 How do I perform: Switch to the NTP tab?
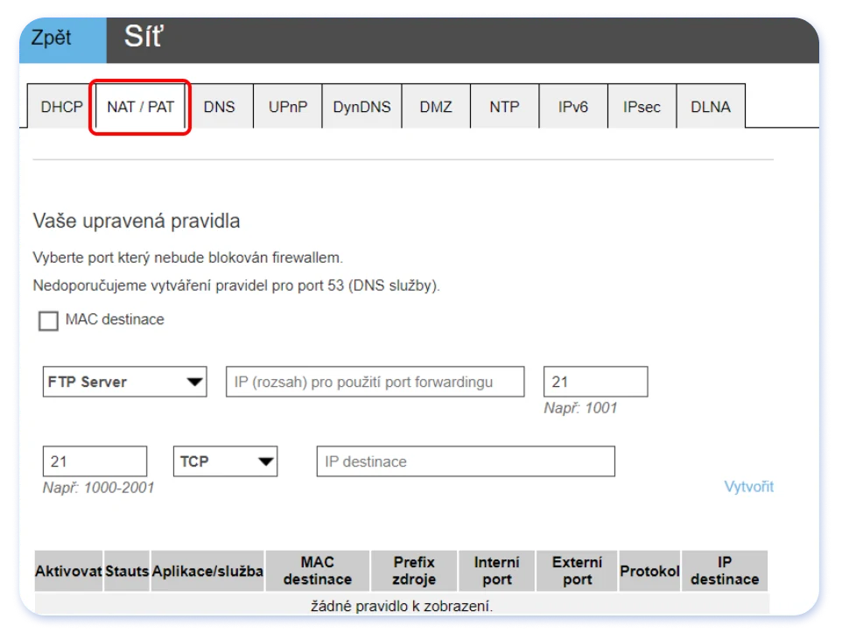coord(504,107)
